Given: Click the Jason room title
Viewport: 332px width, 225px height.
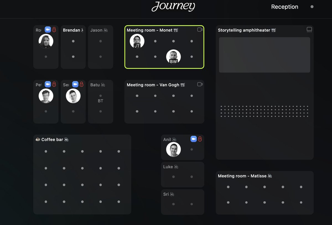Looking at the screenshot, I should click(x=96, y=30).
